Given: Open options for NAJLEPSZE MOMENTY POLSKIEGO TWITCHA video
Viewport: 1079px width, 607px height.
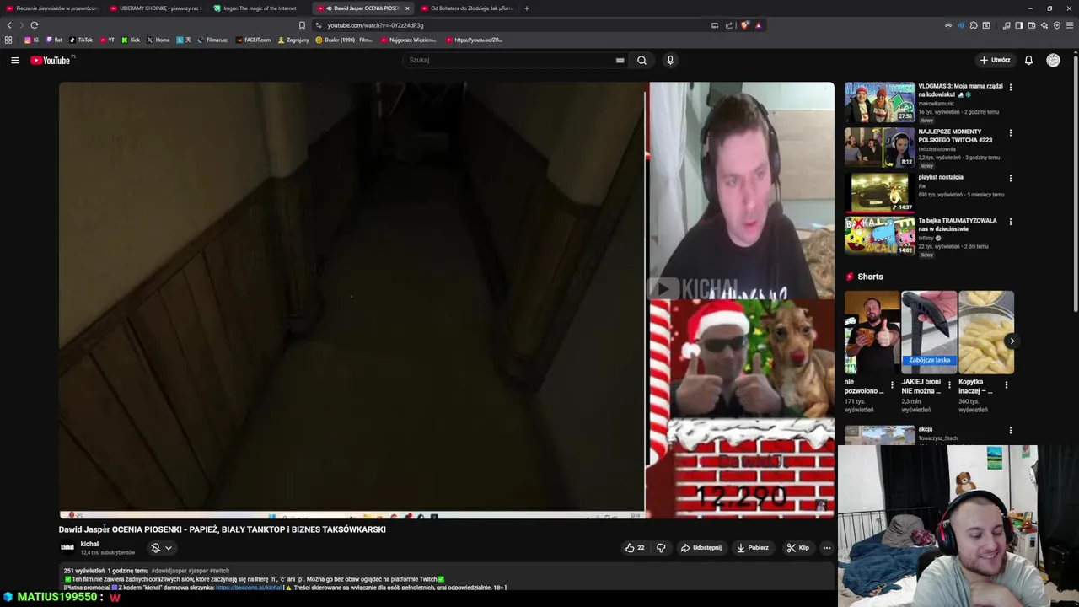Looking at the screenshot, I should 1011,132.
